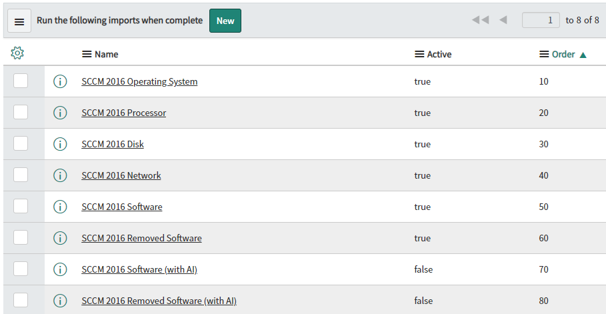Click the 'to 8 of 8' record count
This screenshot has width=606, height=314.
(x=583, y=20)
